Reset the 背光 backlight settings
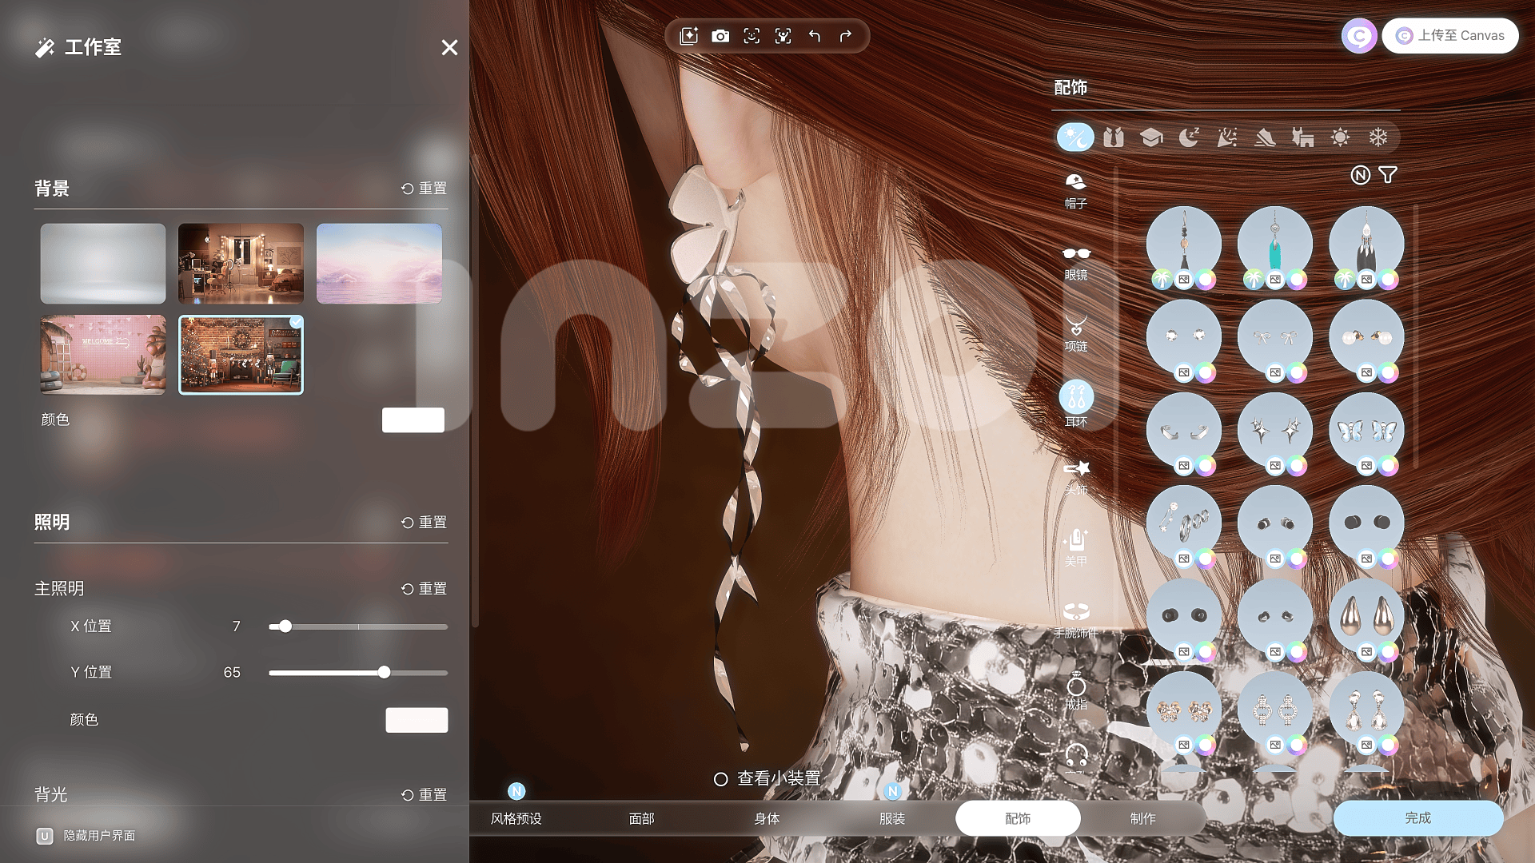Screen dimensions: 1535x863 [x=424, y=795]
